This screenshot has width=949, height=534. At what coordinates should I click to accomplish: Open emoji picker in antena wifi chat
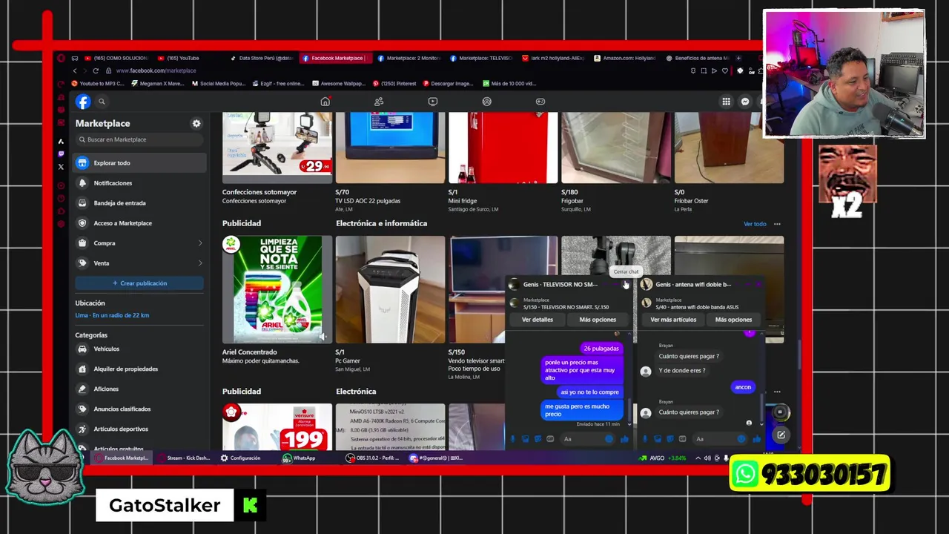(741, 439)
